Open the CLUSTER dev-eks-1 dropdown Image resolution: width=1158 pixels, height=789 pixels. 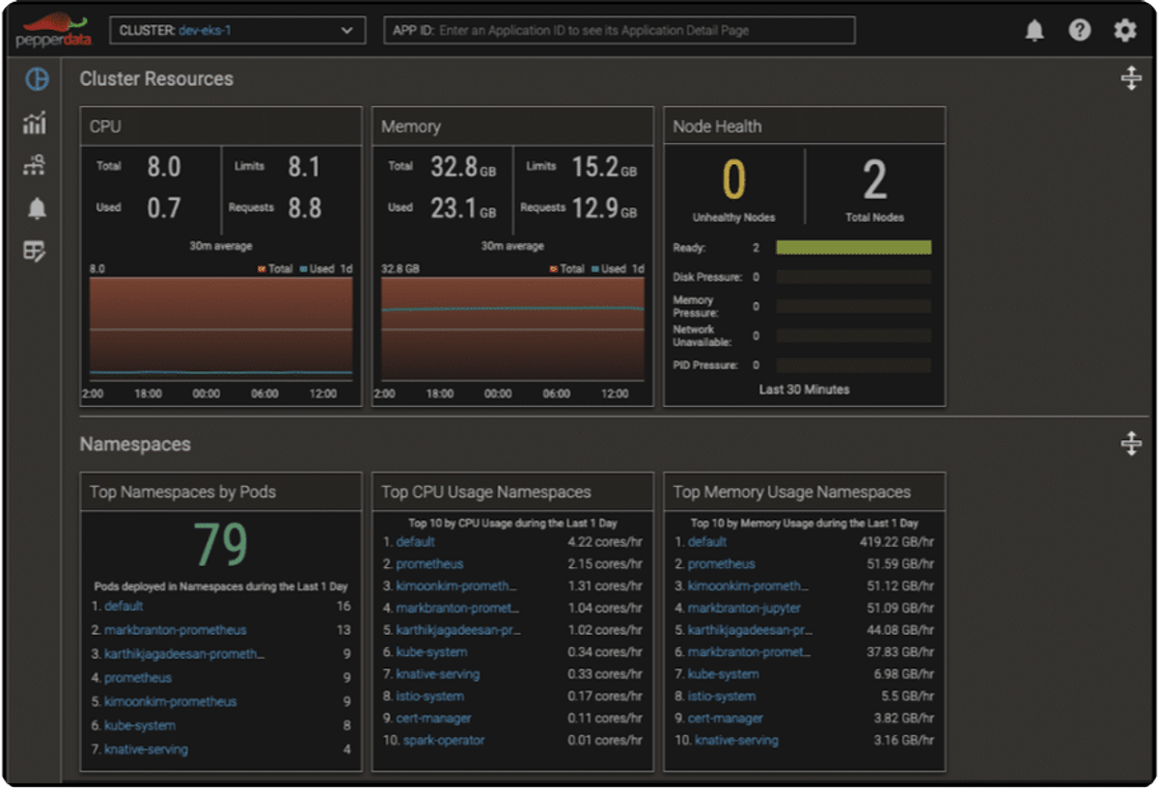(237, 31)
